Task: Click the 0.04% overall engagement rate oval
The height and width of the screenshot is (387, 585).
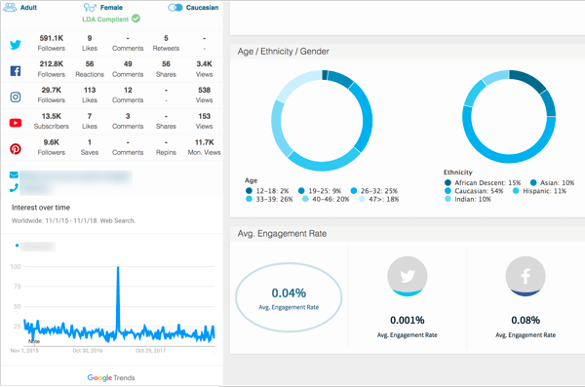Action: tap(289, 297)
